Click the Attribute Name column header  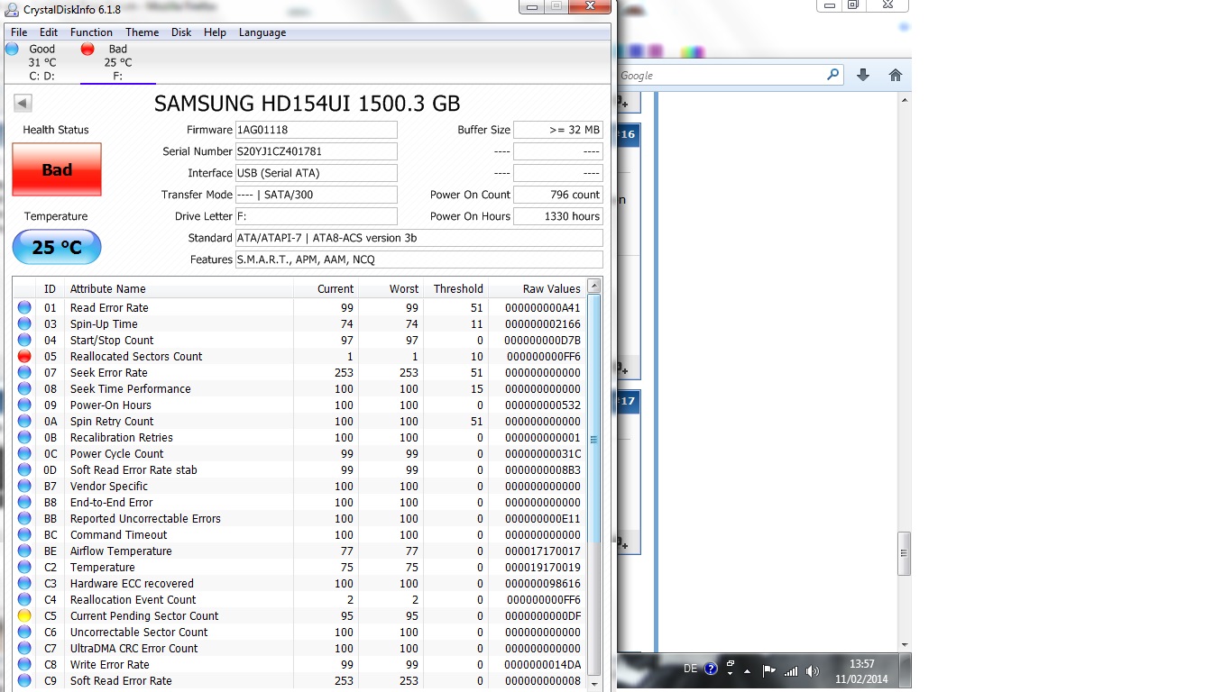point(179,289)
